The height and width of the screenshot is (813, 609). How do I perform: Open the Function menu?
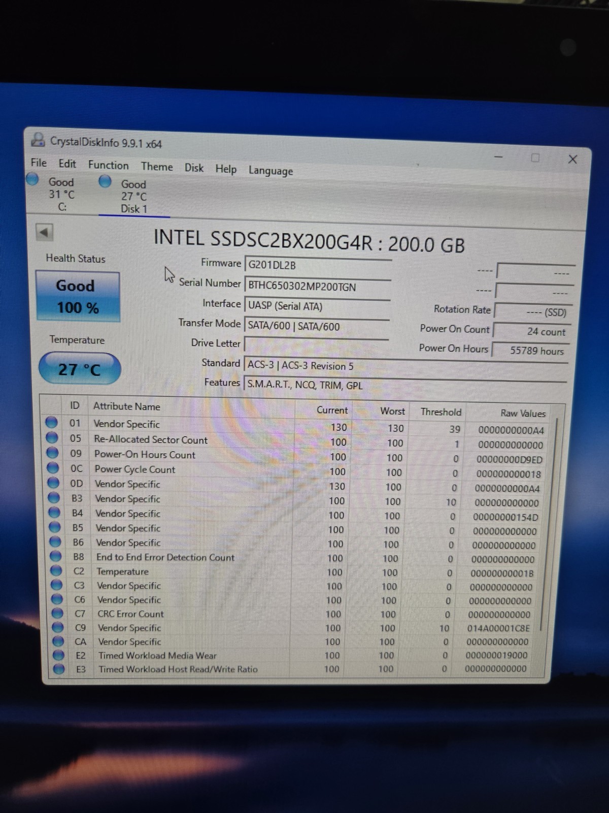[108, 165]
